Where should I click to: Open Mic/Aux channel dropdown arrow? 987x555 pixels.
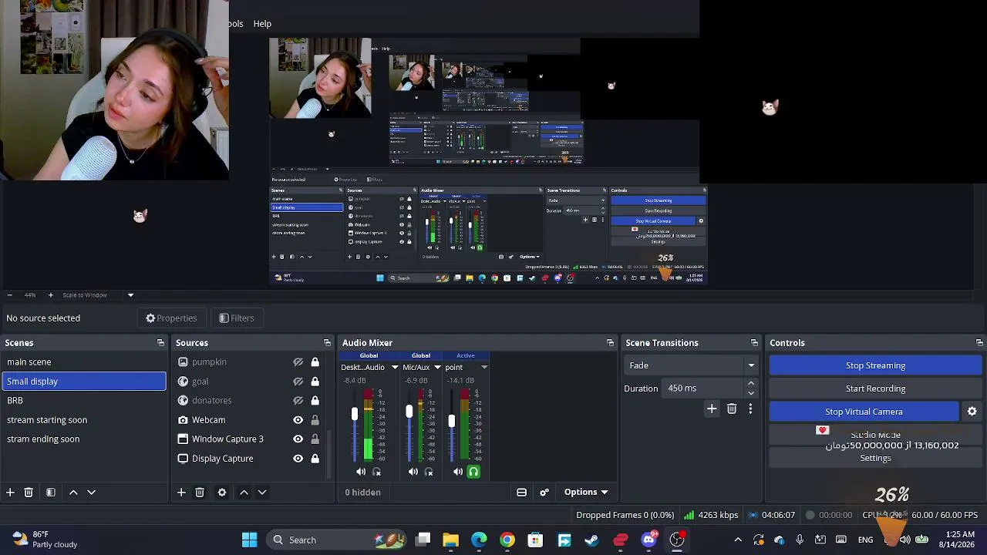[x=437, y=368]
